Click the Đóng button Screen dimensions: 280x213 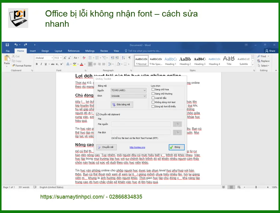point(177,147)
